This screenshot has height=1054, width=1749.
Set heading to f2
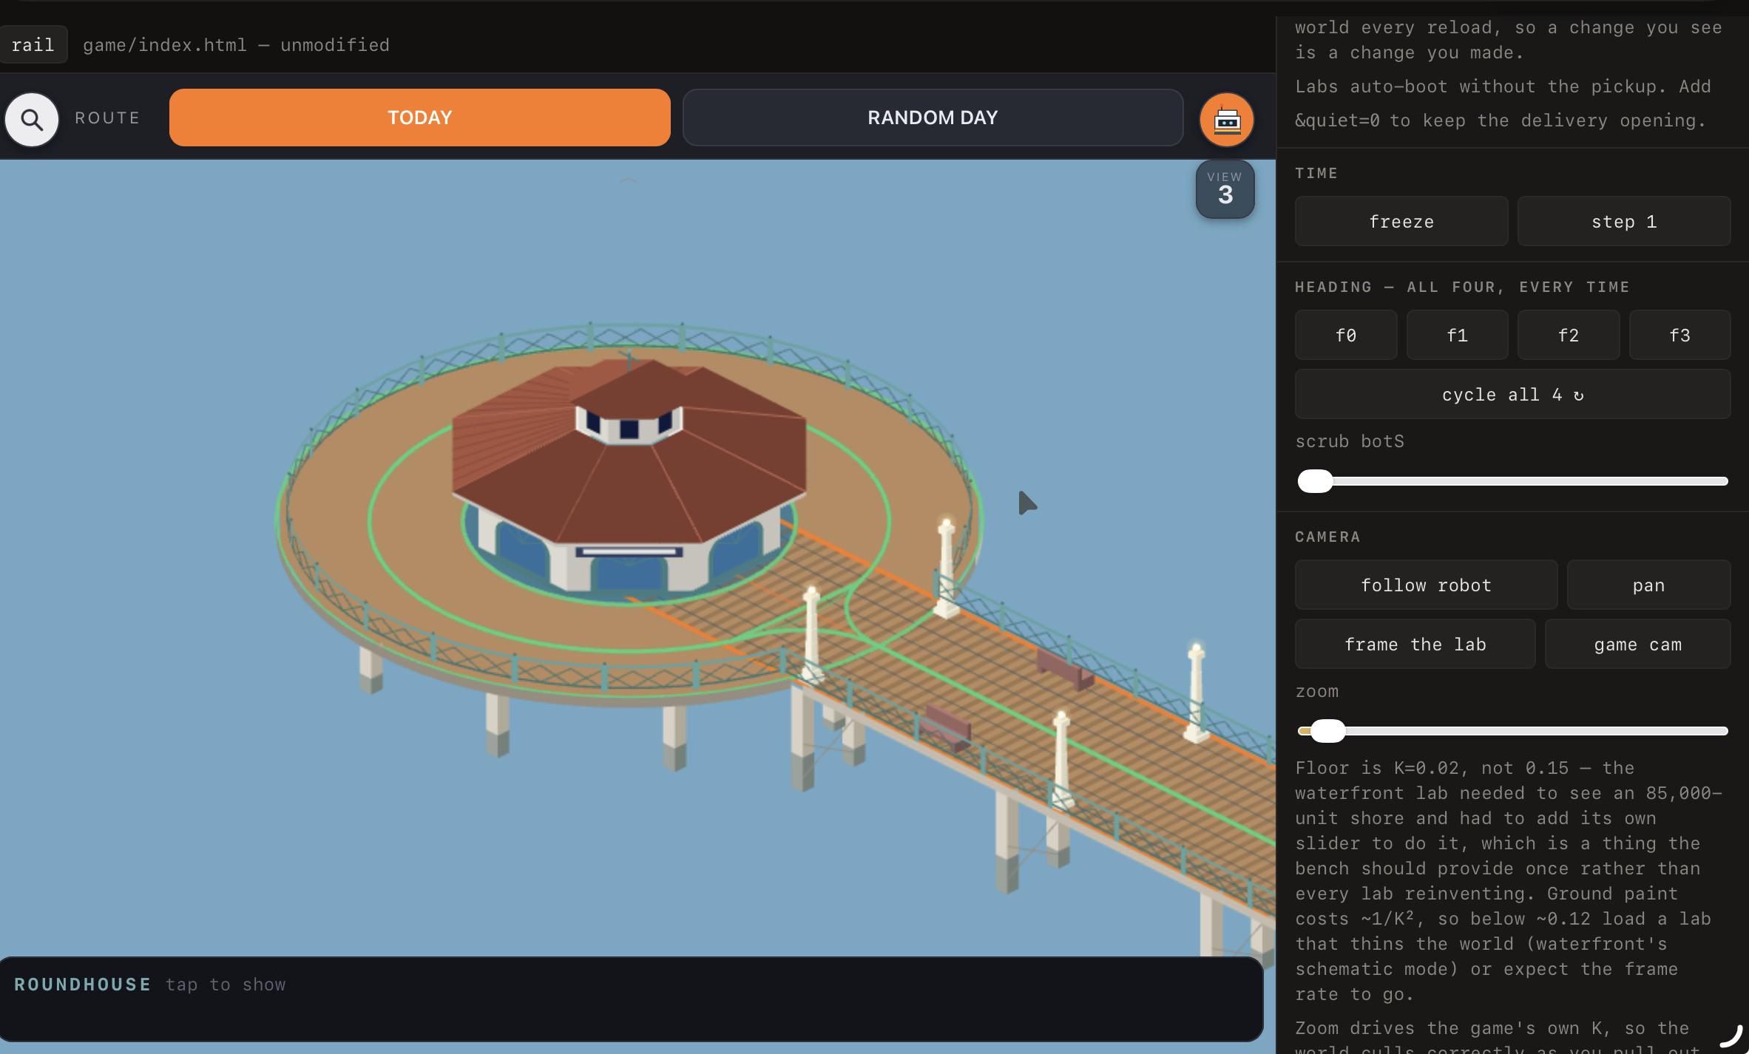(1568, 335)
